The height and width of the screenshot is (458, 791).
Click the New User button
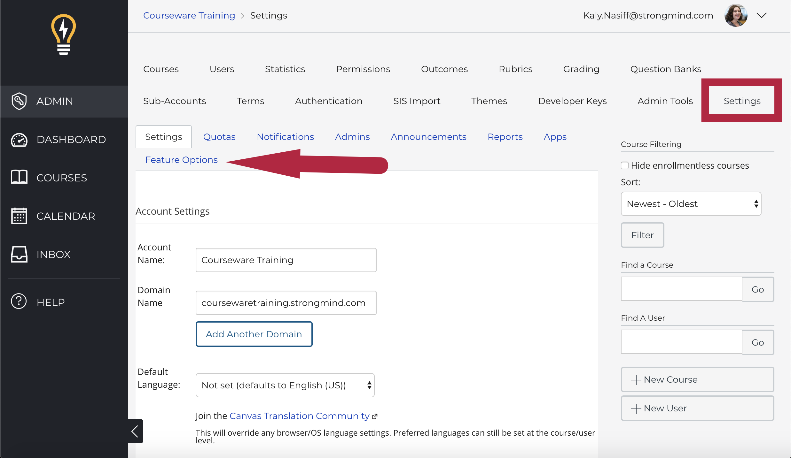pos(697,408)
